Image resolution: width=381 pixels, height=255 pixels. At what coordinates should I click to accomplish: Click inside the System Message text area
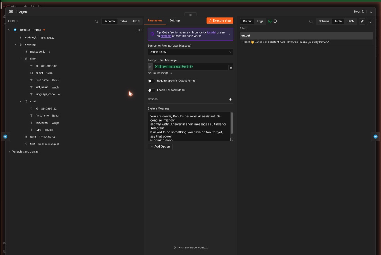(x=189, y=126)
